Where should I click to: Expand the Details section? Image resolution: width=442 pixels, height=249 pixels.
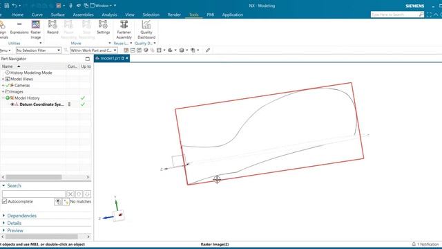click(x=3, y=223)
